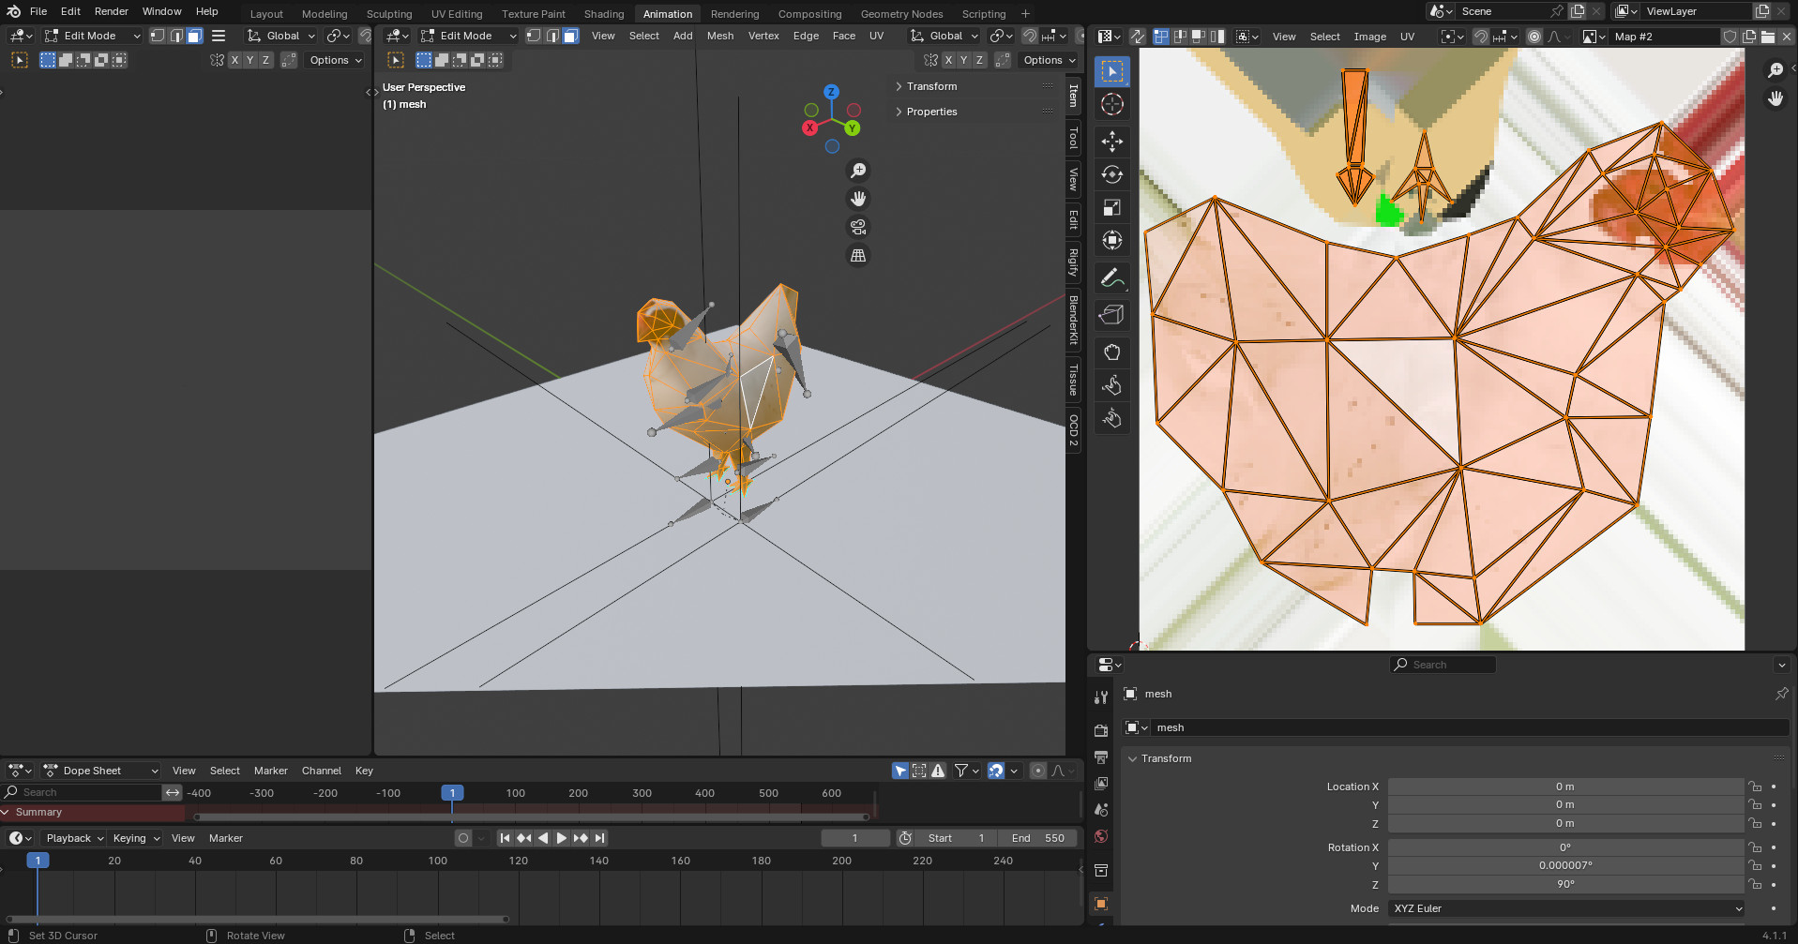Select the 2D Cursor tool in UV editor
Image resolution: width=1798 pixels, height=944 pixels.
coord(1111,105)
